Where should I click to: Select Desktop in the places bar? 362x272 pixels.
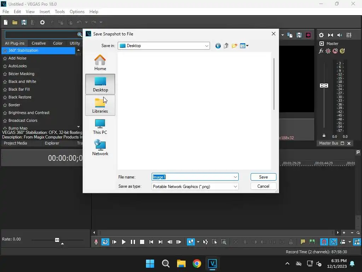pyautogui.click(x=100, y=84)
